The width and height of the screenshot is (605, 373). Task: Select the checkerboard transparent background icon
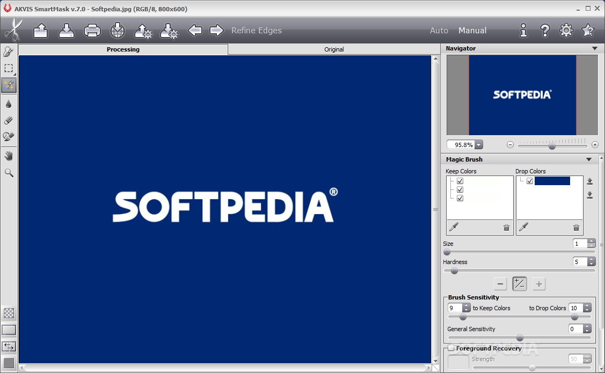coord(9,313)
